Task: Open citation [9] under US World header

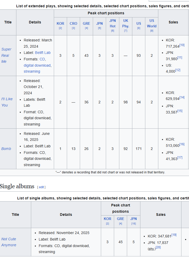Action: coord(152,31)
